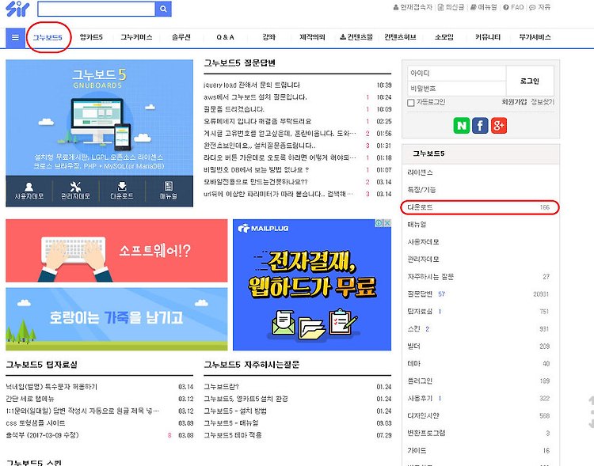Toggle the 자동로그인 checkbox
The width and height of the screenshot is (594, 466).
pyautogui.click(x=410, y=103)
